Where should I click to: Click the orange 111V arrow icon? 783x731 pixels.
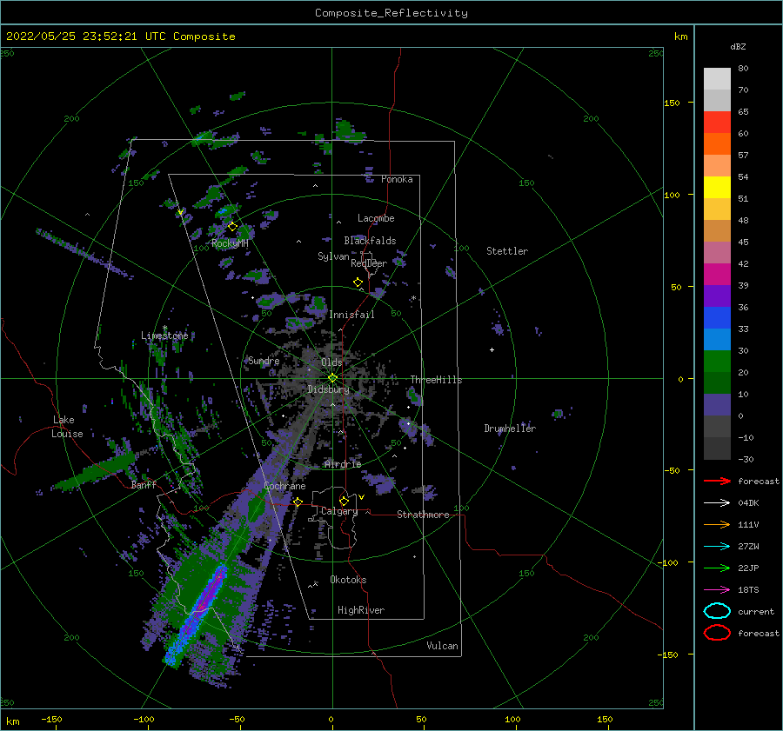pyautogui.click(x=717, y=524)
